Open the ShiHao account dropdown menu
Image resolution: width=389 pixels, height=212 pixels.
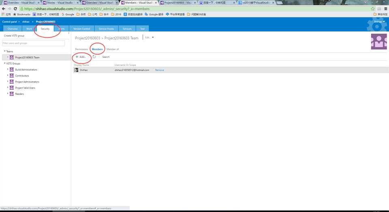[x=379, y=22]
